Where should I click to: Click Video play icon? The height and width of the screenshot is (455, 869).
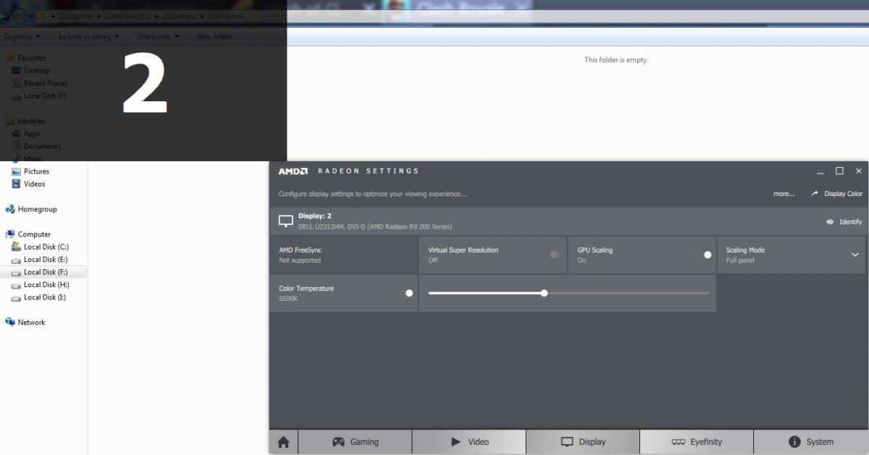[456, 442]
